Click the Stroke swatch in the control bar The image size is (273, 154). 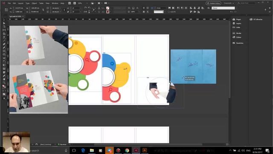tap(108, 12)
